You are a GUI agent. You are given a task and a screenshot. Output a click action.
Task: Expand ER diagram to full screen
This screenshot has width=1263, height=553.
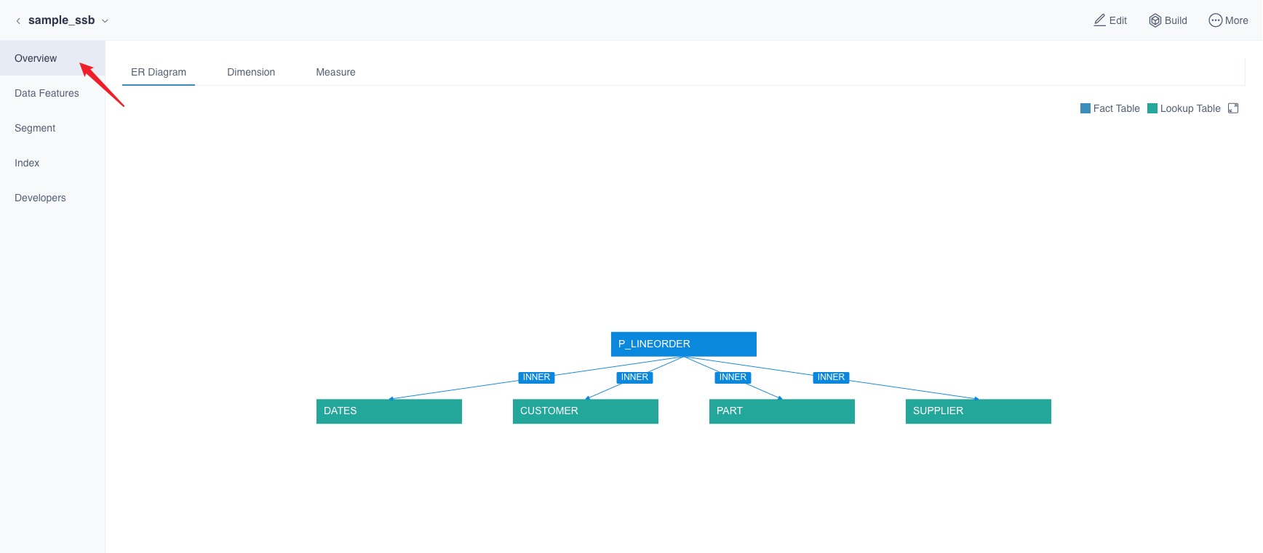point(1233,108)
